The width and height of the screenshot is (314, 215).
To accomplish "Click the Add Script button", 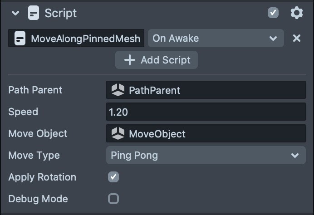I will (157, 60).
